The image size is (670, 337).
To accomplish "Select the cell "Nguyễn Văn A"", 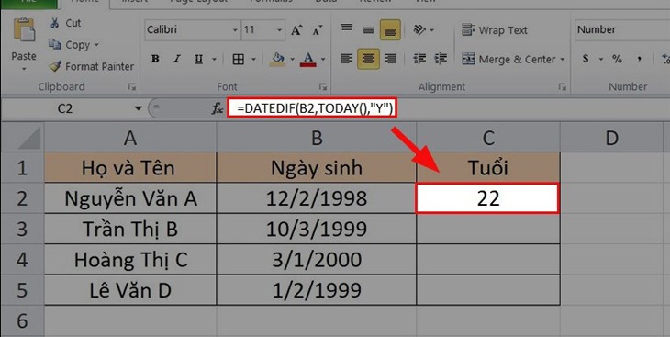I will coord(130,198).
